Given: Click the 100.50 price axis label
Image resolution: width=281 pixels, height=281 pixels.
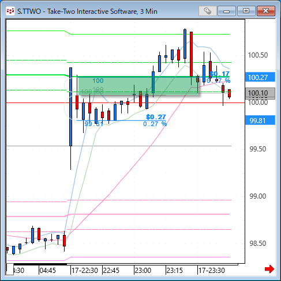Looking at the screenshot, I should tap(258, 55).
